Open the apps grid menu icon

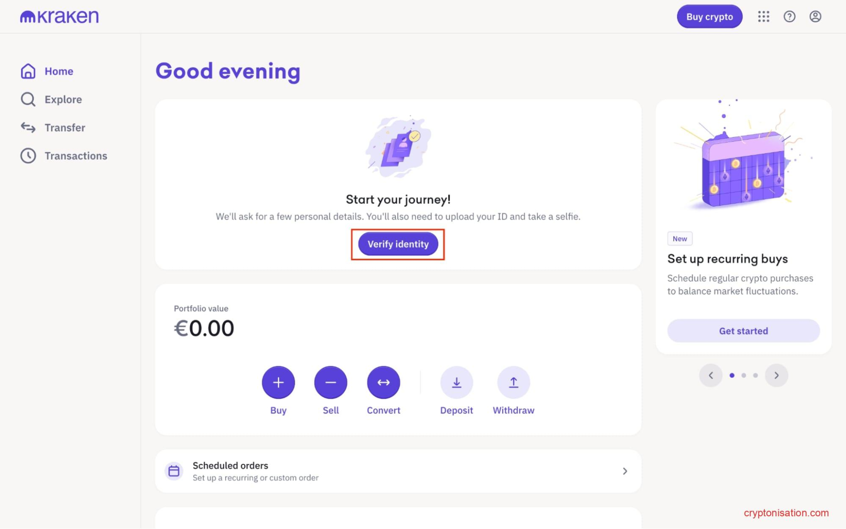763,17
